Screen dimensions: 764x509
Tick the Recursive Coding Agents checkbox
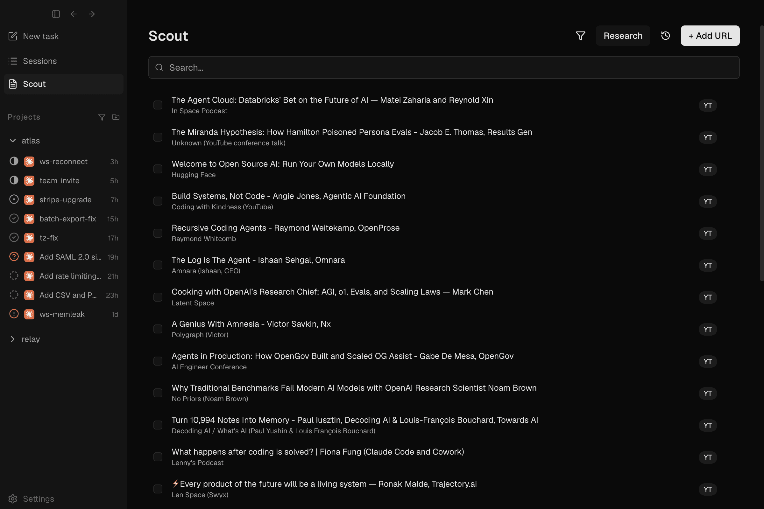click(158, 233)
